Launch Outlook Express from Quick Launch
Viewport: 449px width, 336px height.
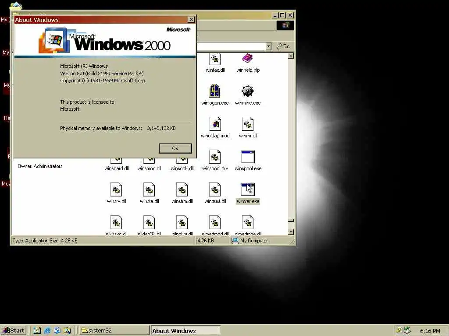point(57,330)
